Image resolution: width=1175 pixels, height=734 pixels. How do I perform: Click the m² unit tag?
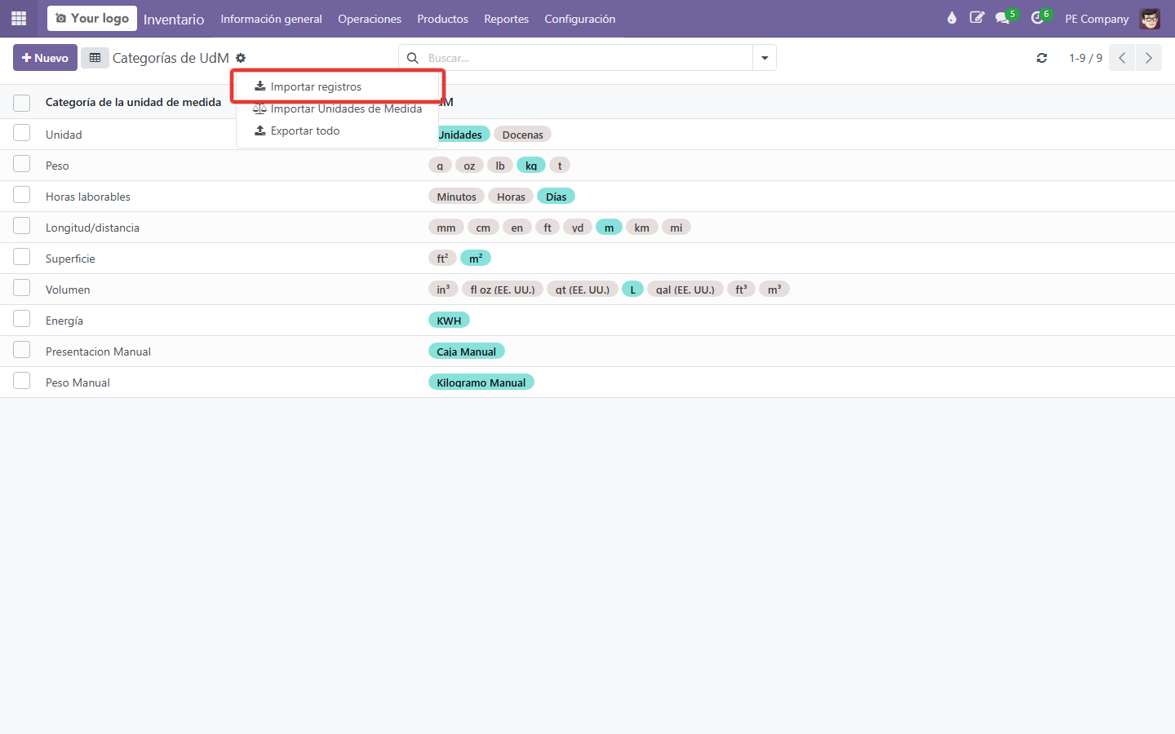tap(476, 259)
